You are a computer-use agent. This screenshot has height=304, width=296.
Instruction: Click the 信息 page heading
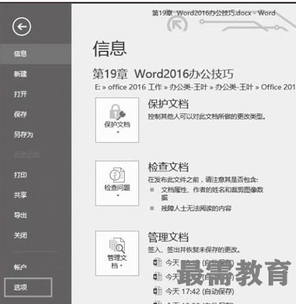(110, 49)
